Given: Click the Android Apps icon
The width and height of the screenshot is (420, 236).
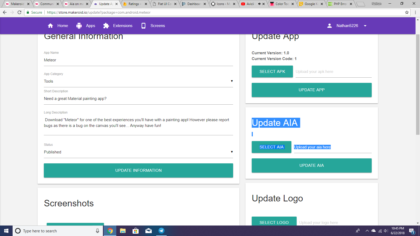Looking at the screenshot, I should coord(79,26).
